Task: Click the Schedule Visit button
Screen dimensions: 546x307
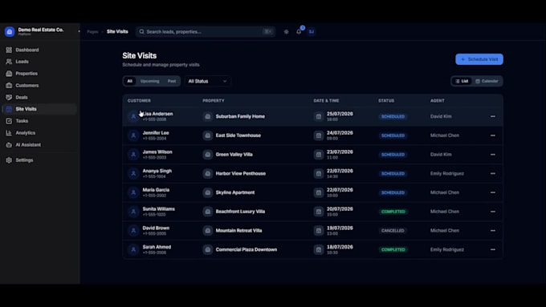Action: point(479,59)
